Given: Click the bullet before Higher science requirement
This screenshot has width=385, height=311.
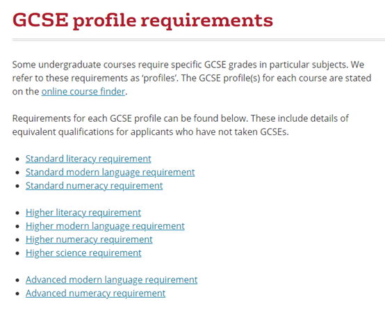Looking at the screenshot, I should pyautogui.click(x=17, y=253).
